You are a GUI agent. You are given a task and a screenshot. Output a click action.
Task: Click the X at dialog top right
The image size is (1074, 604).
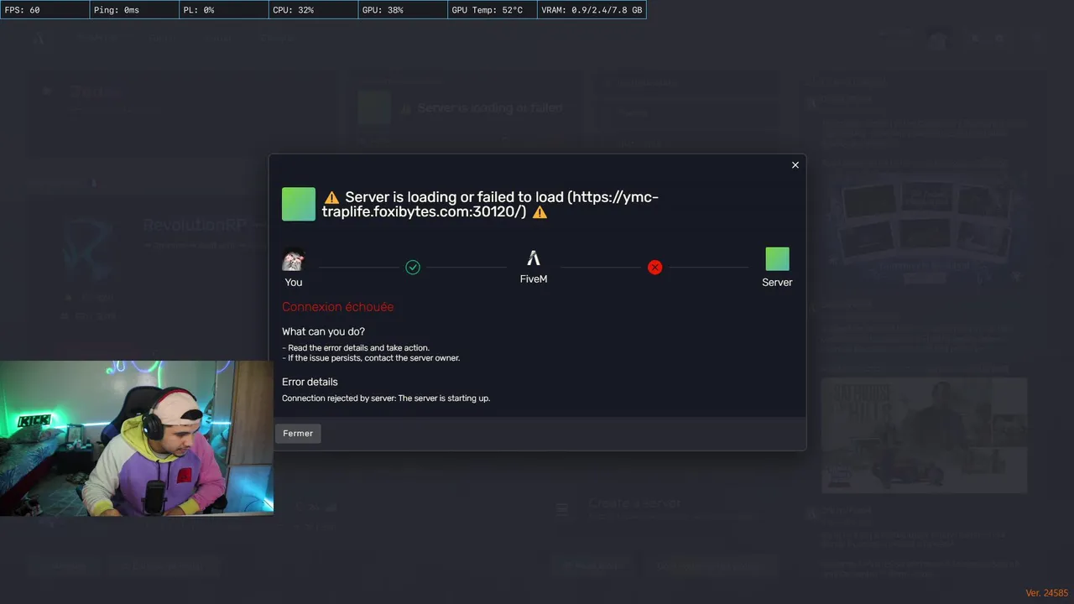pos(795,165)
